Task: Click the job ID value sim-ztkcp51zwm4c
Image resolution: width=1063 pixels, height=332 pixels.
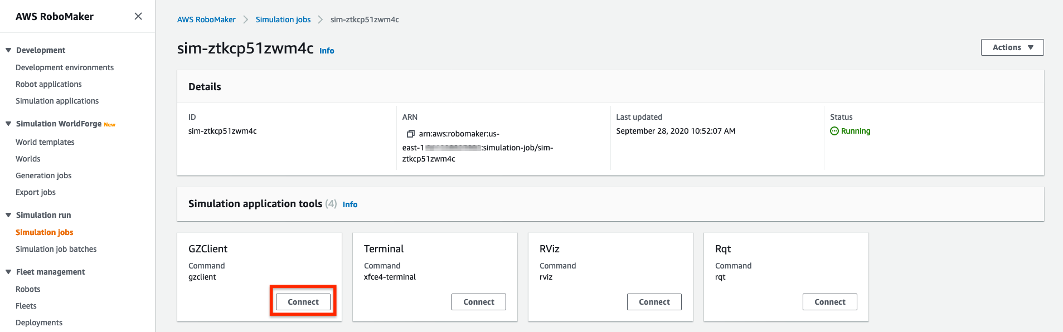Action: [222, 131]
